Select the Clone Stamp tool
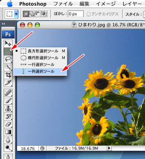This screenshot has width=145, height=159. [x=8, y=109]
